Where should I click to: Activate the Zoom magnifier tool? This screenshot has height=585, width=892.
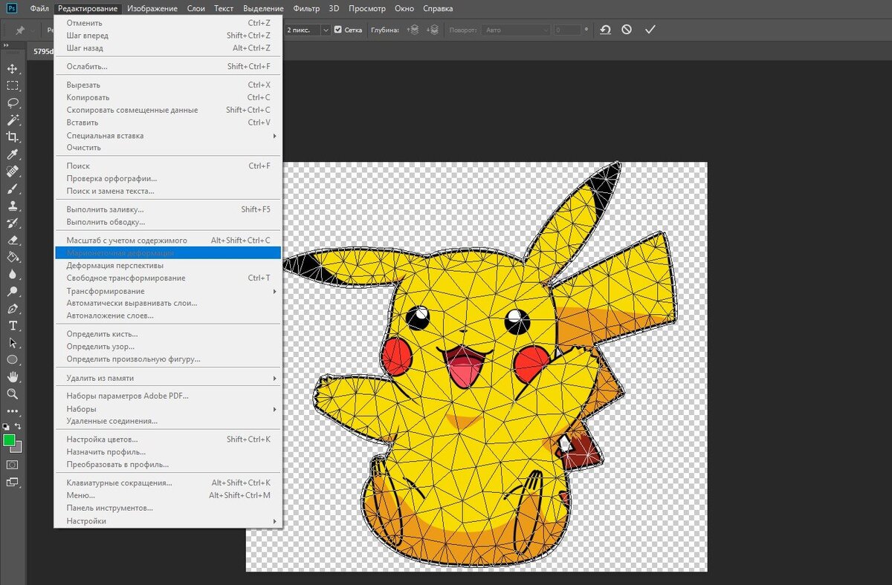13,393
